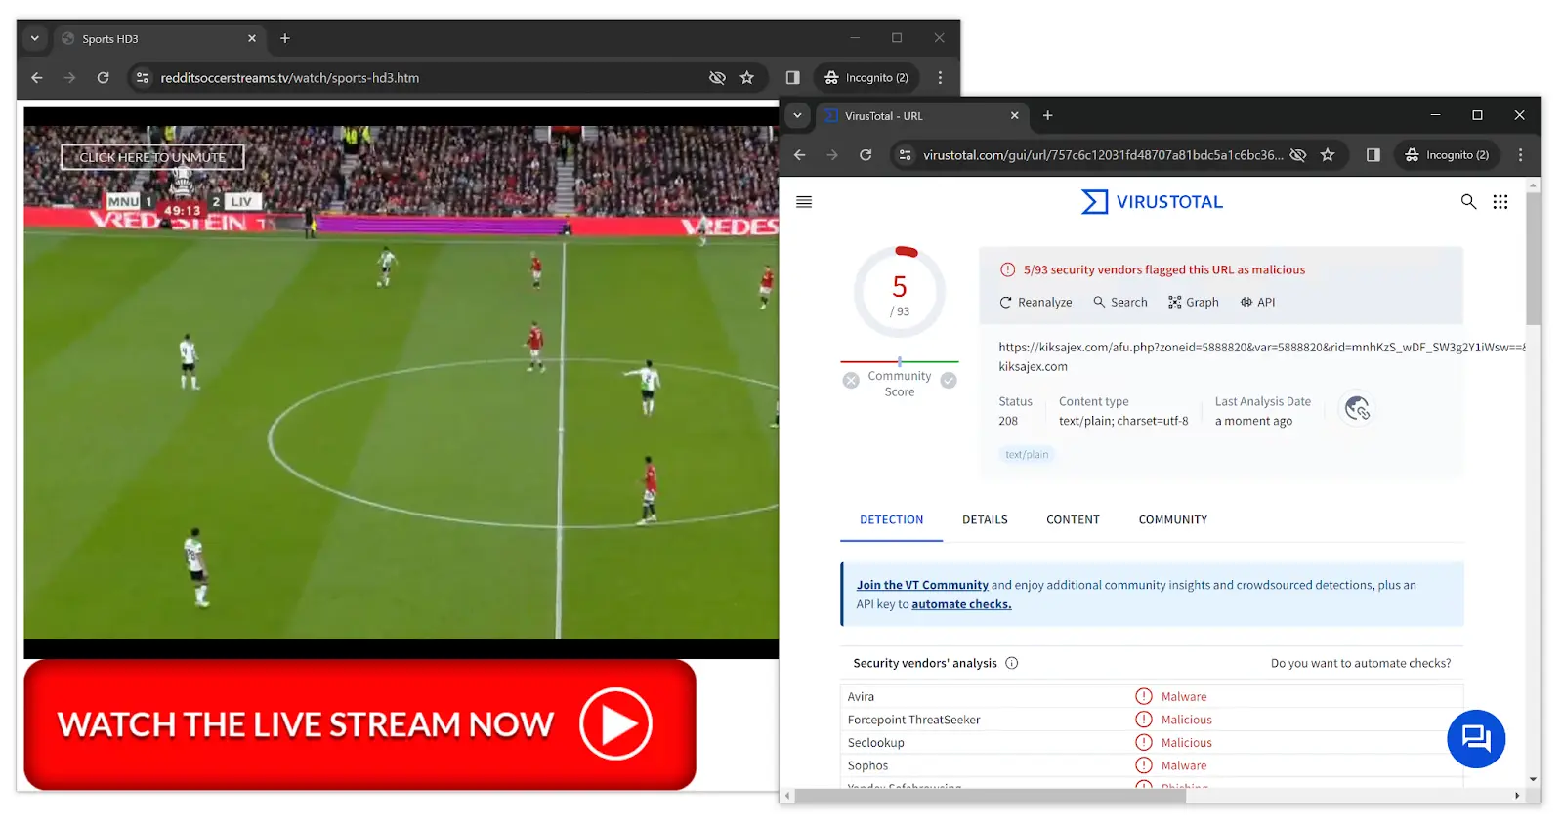Image resolution: width=1563 pixels, height=824 pixels.
Task: Reload the VirusTotal page
Action: click(x=866, y=154)
